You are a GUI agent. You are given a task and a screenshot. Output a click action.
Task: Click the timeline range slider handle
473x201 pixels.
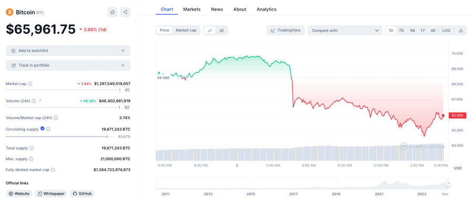click(x=449, y=183)
